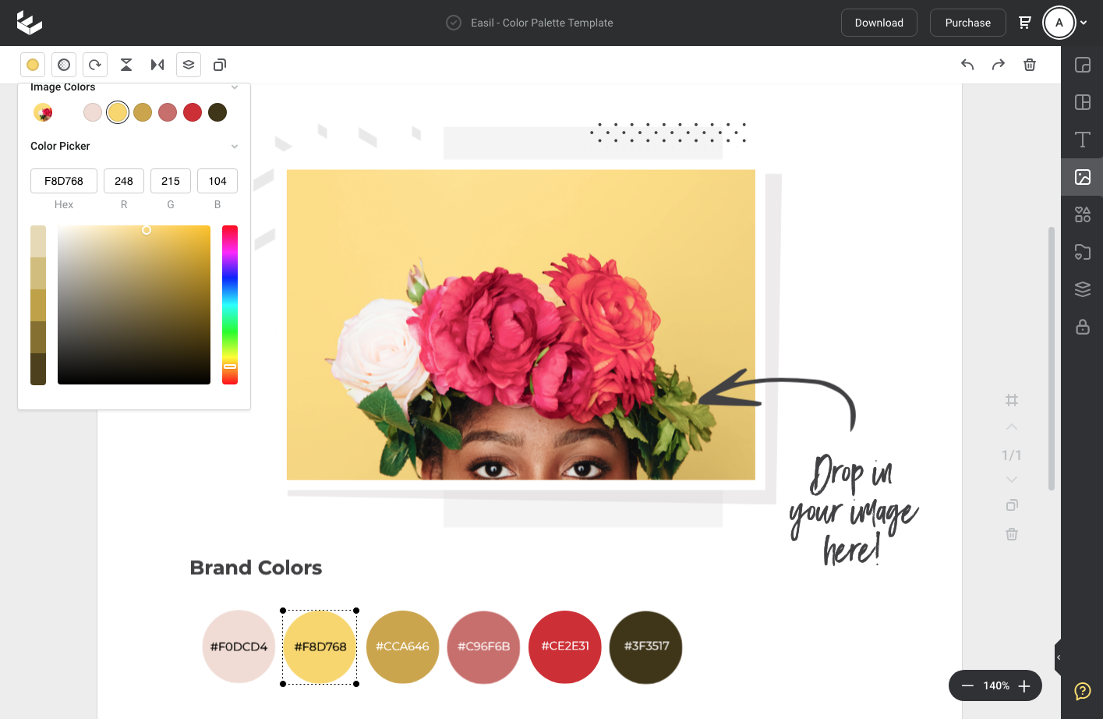1103x719 pixels.
Task: Click the lock icon in the sidebar
Action: pos(1082,327)
